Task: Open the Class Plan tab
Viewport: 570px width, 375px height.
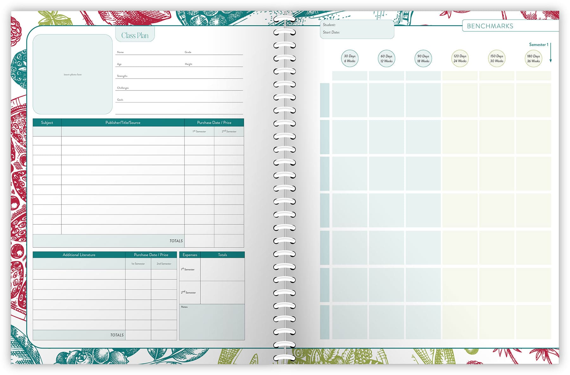Action: pos(135,35)
